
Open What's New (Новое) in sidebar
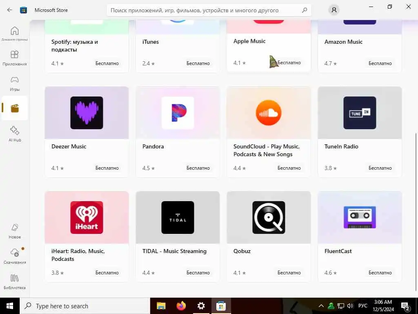click(x=15, y=231)
